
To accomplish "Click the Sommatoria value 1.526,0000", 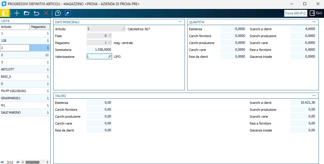I will click(99, 49).
